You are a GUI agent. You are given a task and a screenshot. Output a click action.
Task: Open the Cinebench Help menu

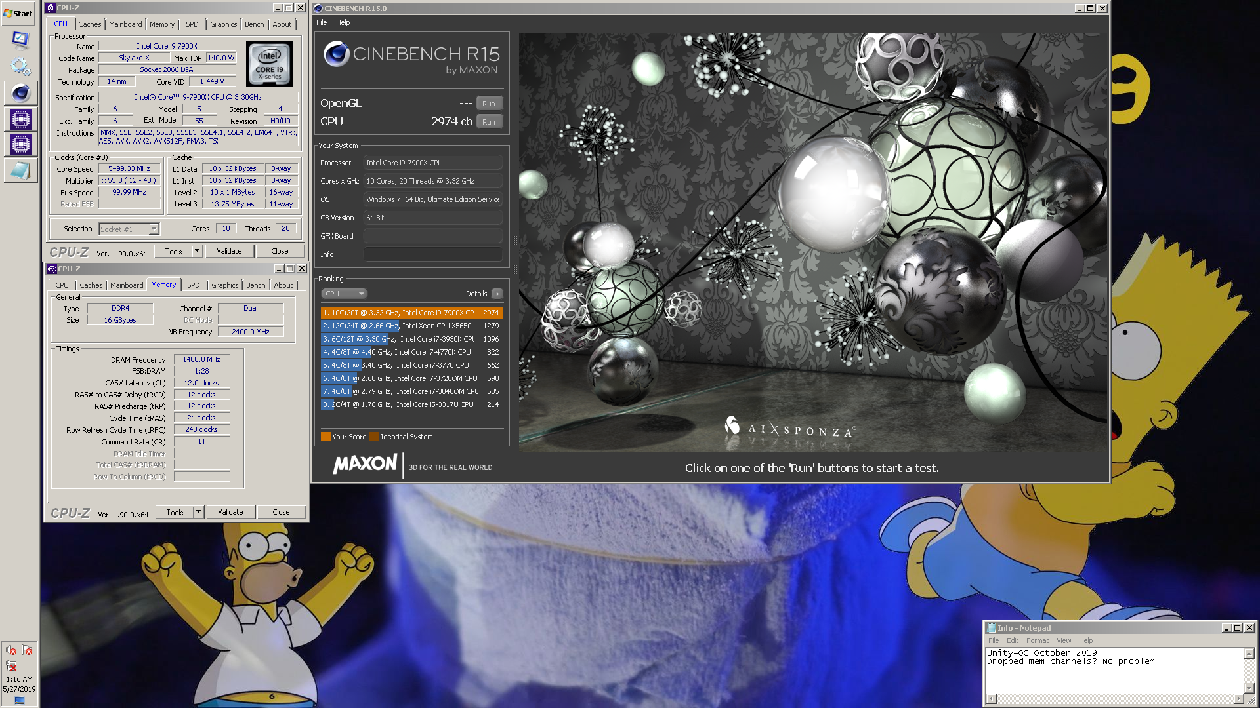343,22
